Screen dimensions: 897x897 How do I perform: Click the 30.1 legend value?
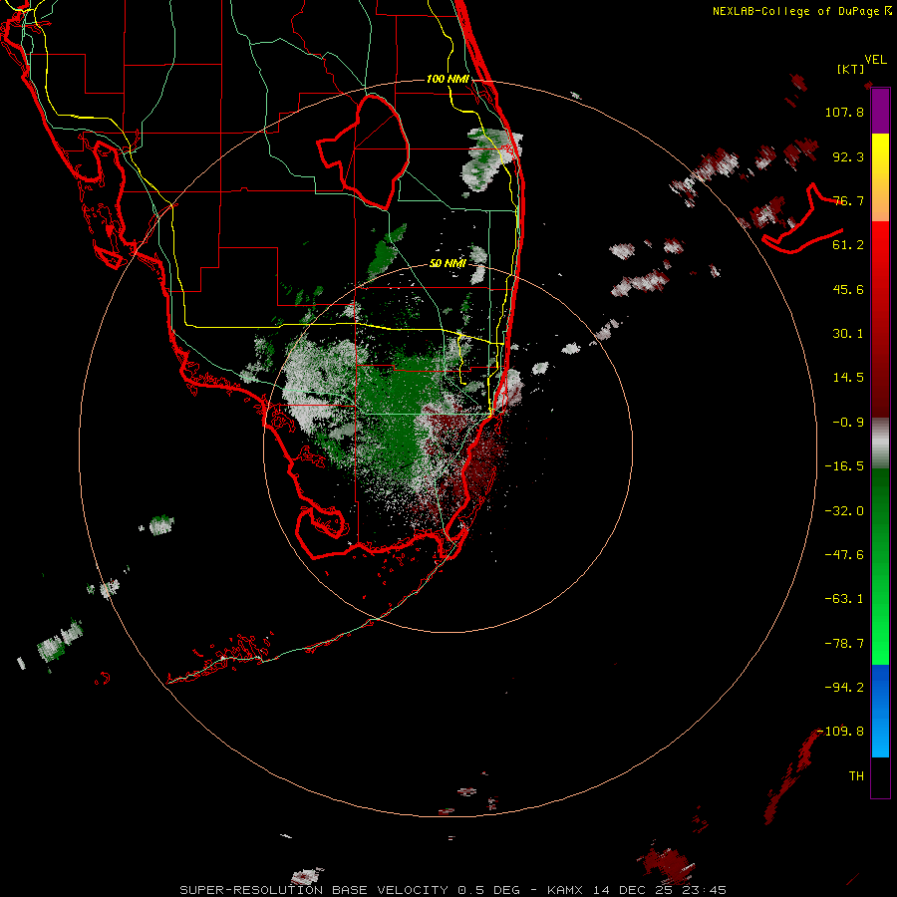[x=848, y=334]
